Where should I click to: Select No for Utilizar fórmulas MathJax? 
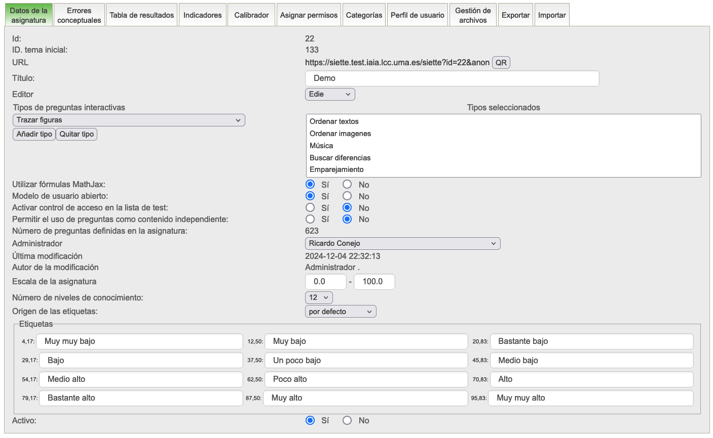(347, 184)
